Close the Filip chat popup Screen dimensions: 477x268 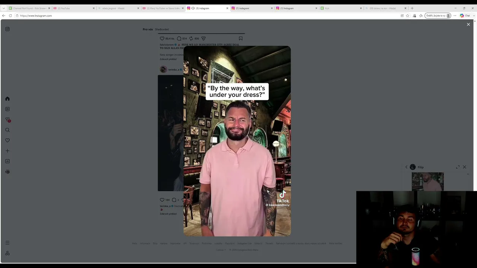(464, 167)
